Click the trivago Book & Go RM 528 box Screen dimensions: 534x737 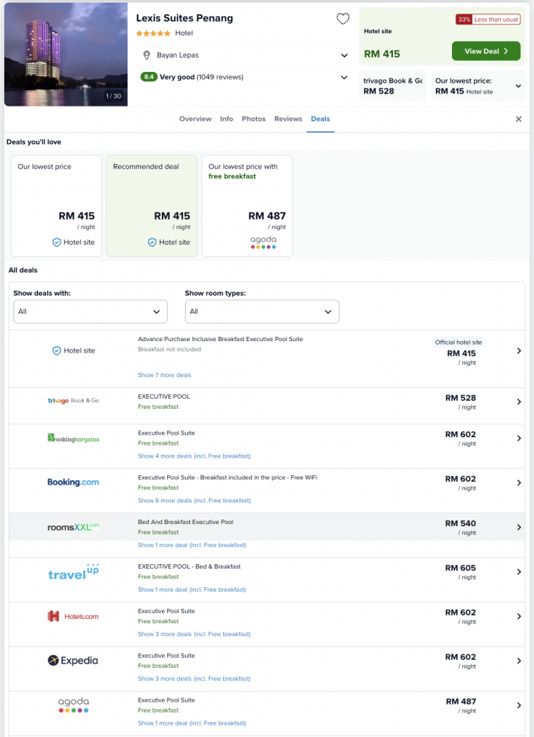click(393, 86)
